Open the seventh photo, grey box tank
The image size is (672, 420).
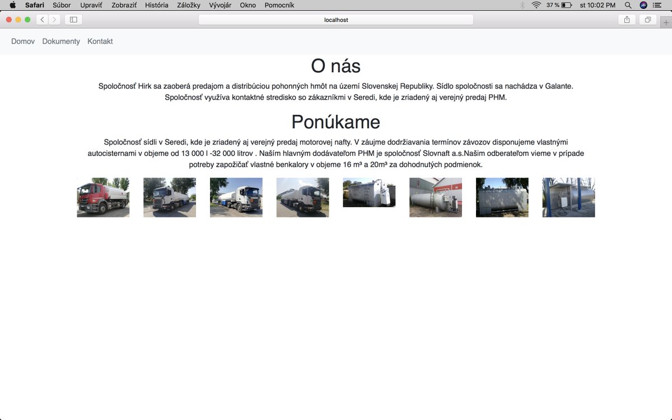(502, 198)
